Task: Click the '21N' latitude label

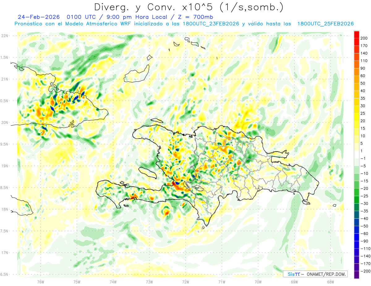Action: [4, 79]
